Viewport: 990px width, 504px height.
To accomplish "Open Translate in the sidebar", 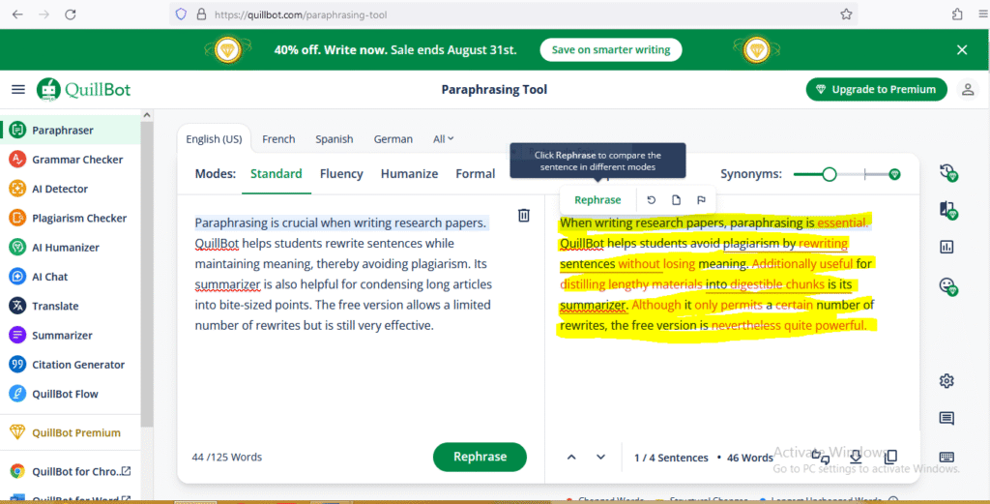I will [x=71, y=306].
